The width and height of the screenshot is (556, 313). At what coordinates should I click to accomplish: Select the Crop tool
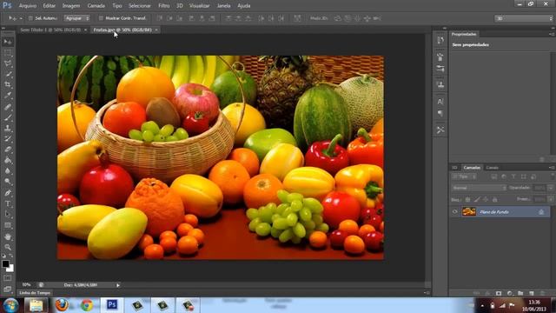point(8,85)
